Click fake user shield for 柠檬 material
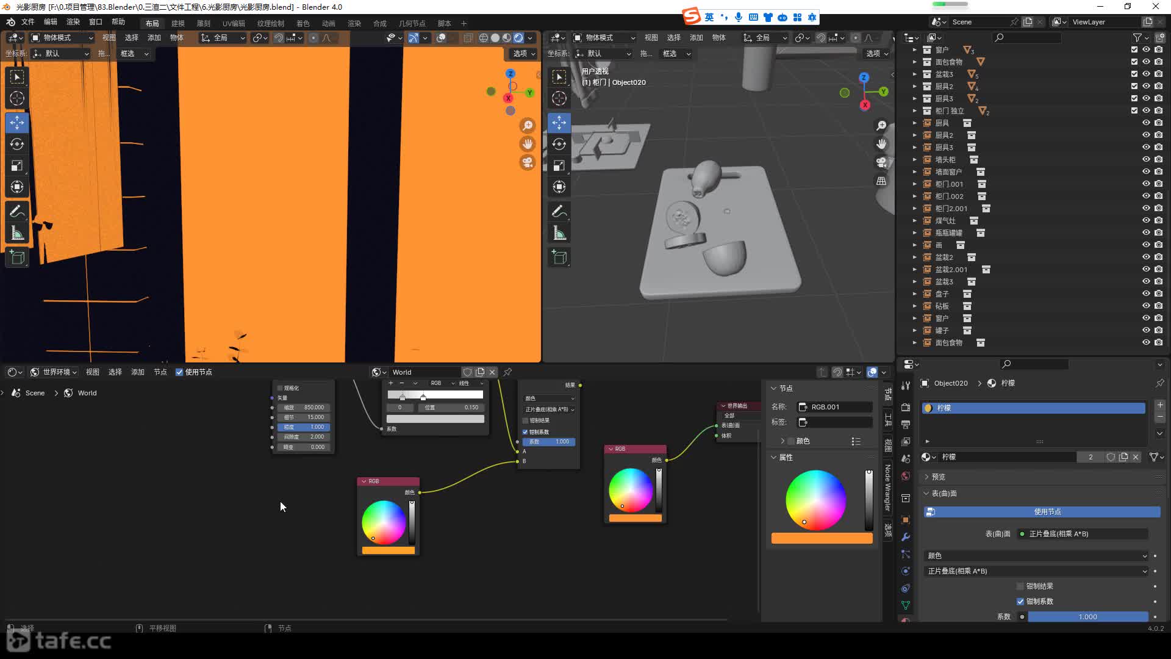Image resolution: width=1171 pixels, height=659 pixels. [x=1111, y=457]
